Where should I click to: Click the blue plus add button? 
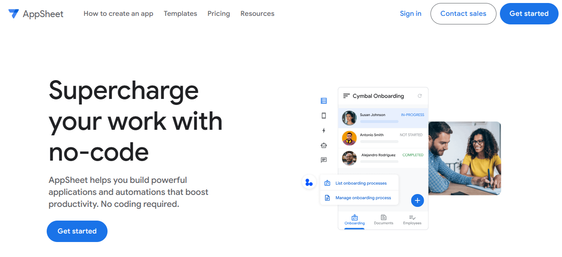tap(417, 200)
